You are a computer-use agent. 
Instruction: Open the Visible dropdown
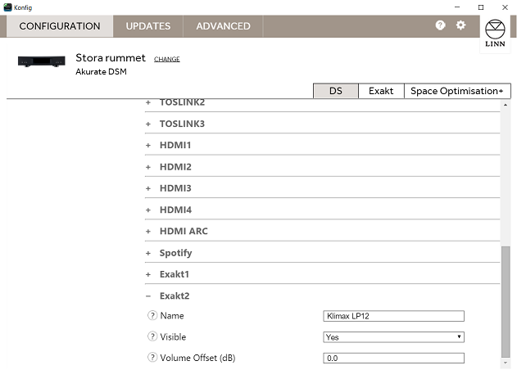[394, 337]
